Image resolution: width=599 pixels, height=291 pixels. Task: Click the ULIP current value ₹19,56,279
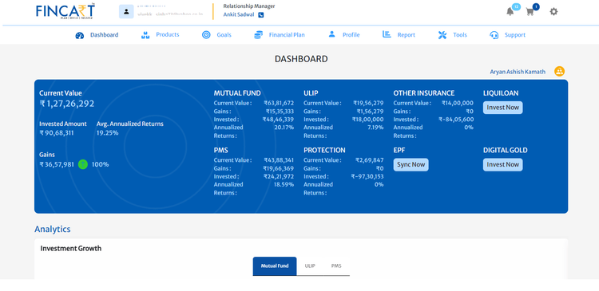click(368, 103)
